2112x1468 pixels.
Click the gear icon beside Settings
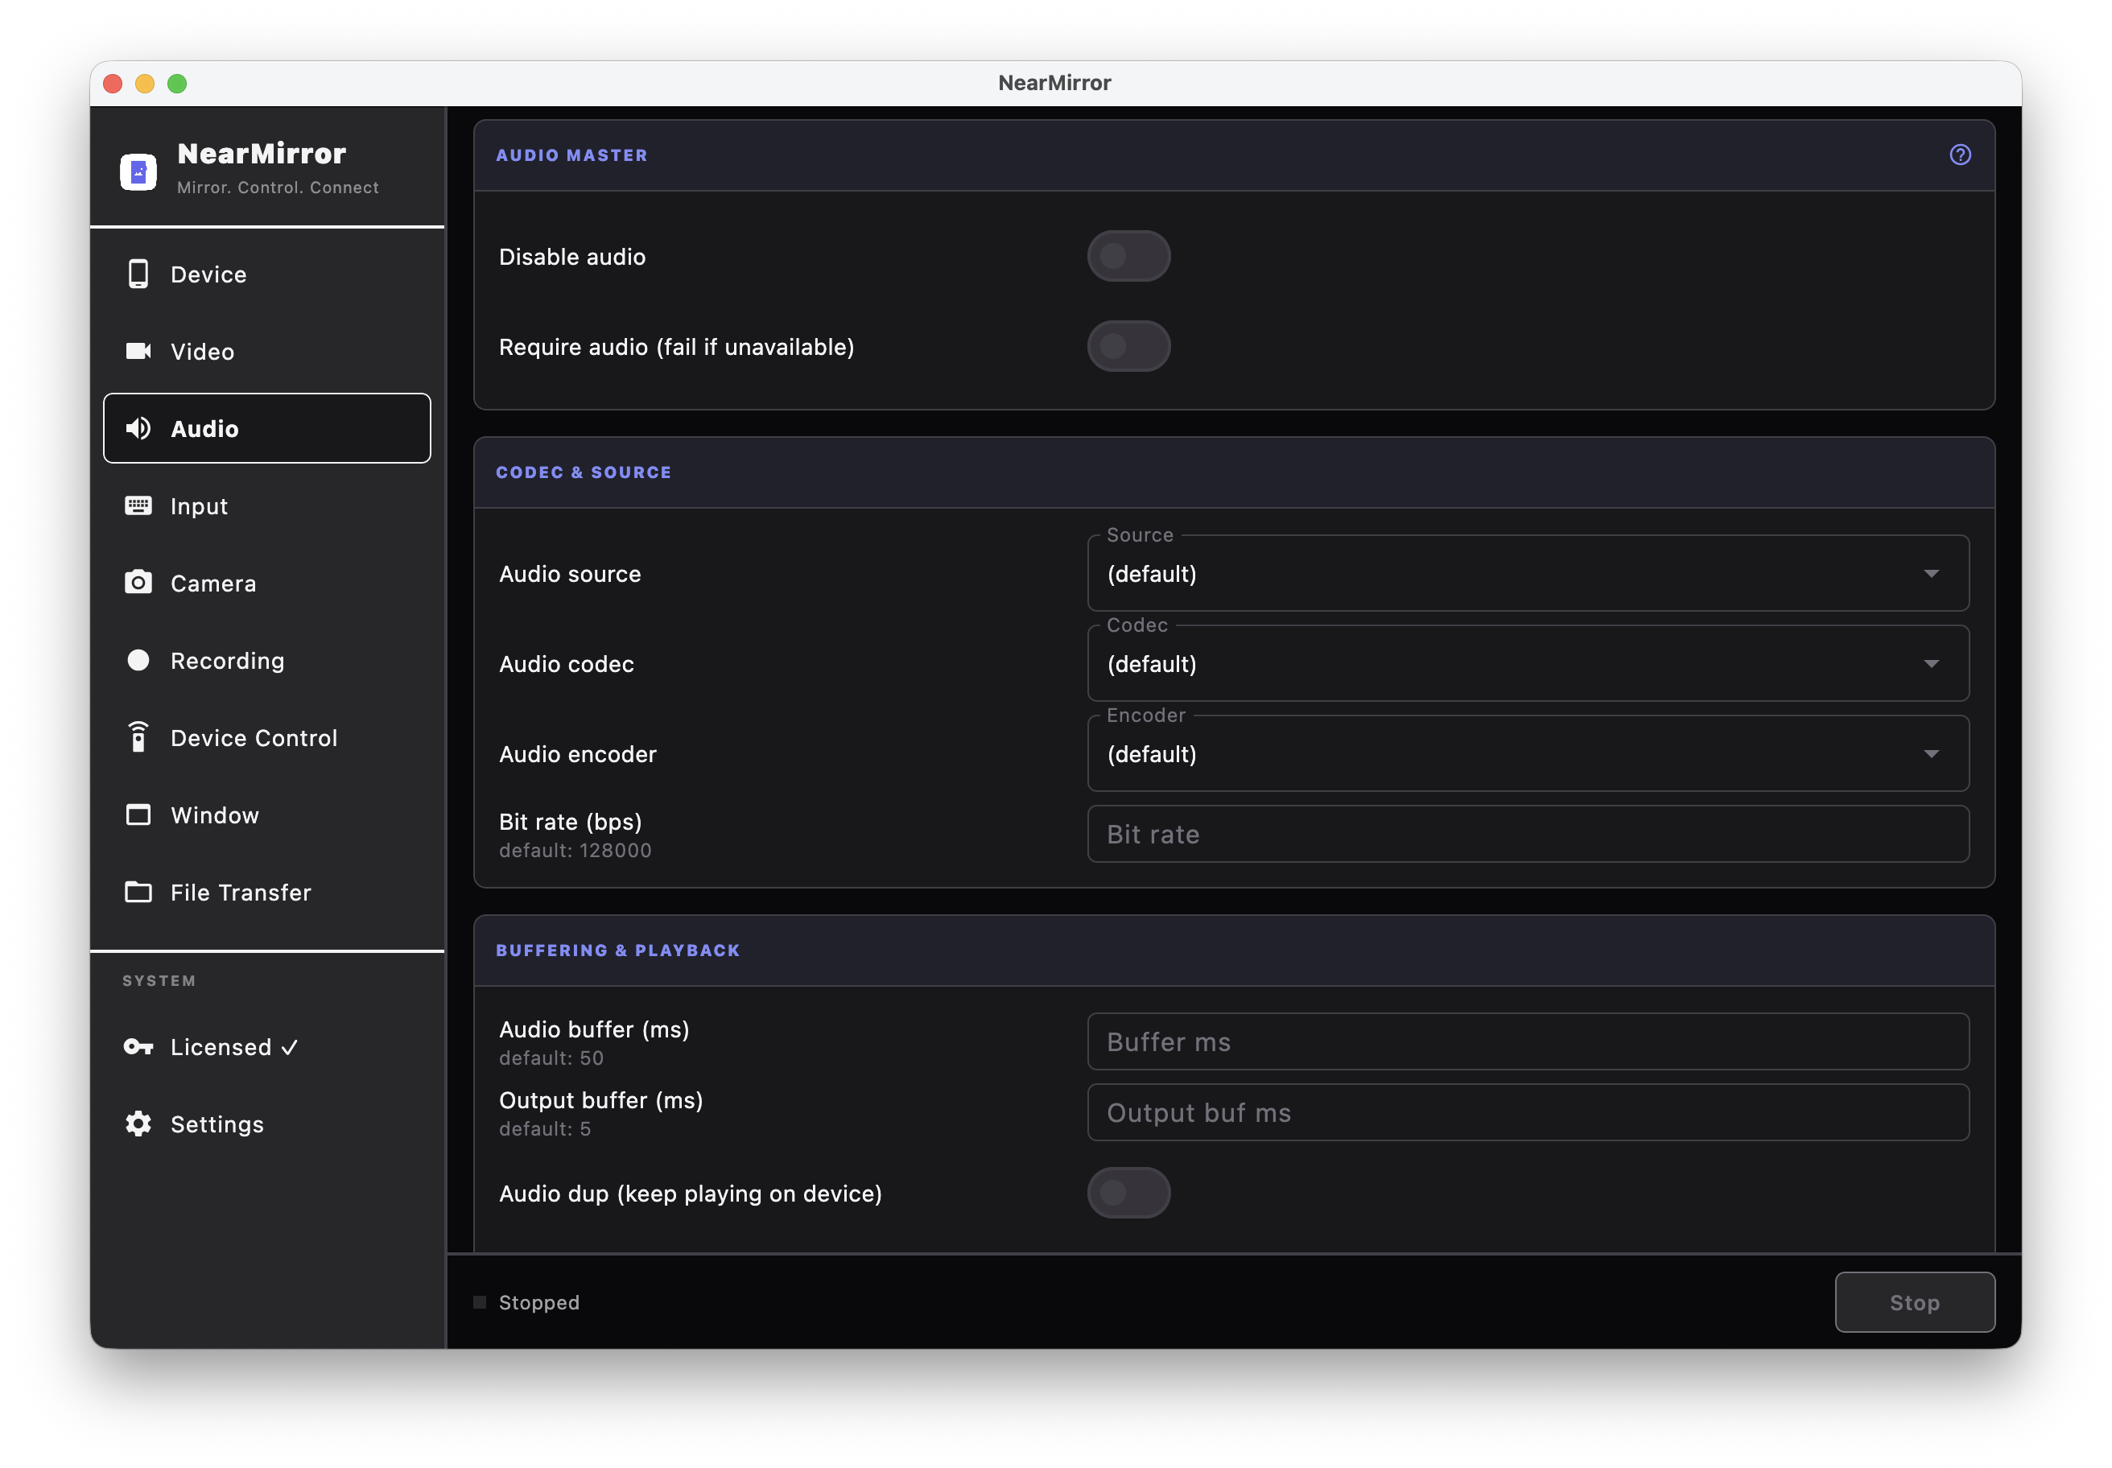pyautogui.click(x=138, y=1124)
